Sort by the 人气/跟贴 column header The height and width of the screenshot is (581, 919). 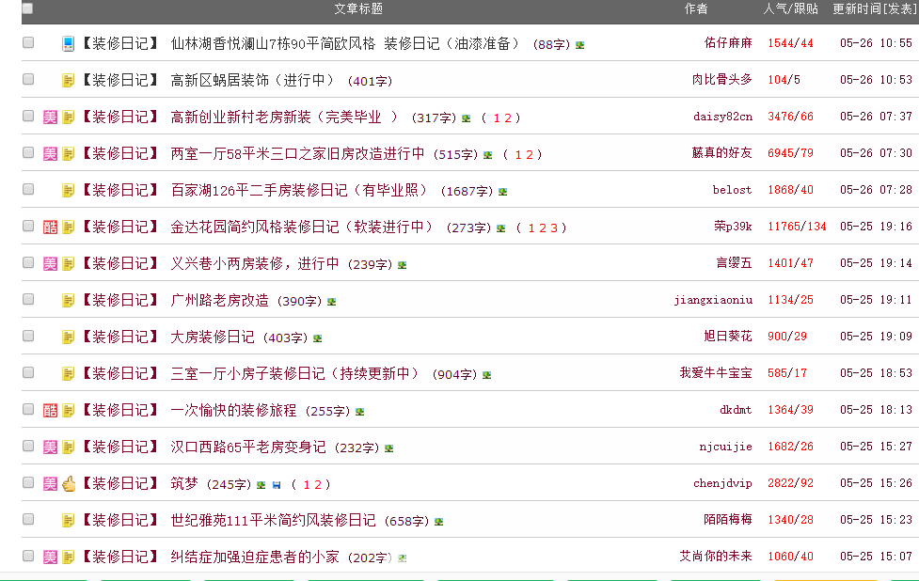(x=790, y=8)
